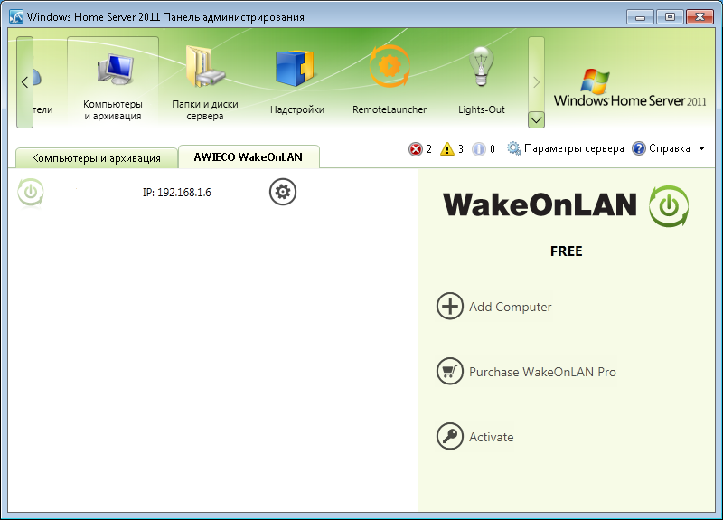Open Параметры сервера settings
723x521 pixels.
click(x=566, y=148)
